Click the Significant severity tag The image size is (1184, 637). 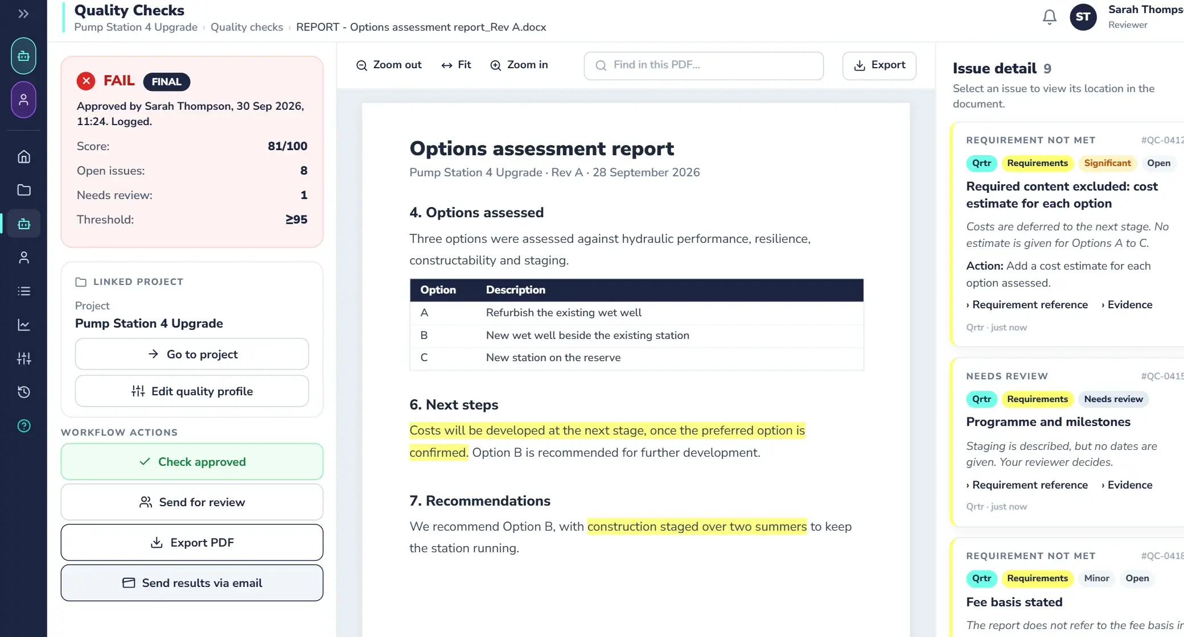[x=1107, y=163]
